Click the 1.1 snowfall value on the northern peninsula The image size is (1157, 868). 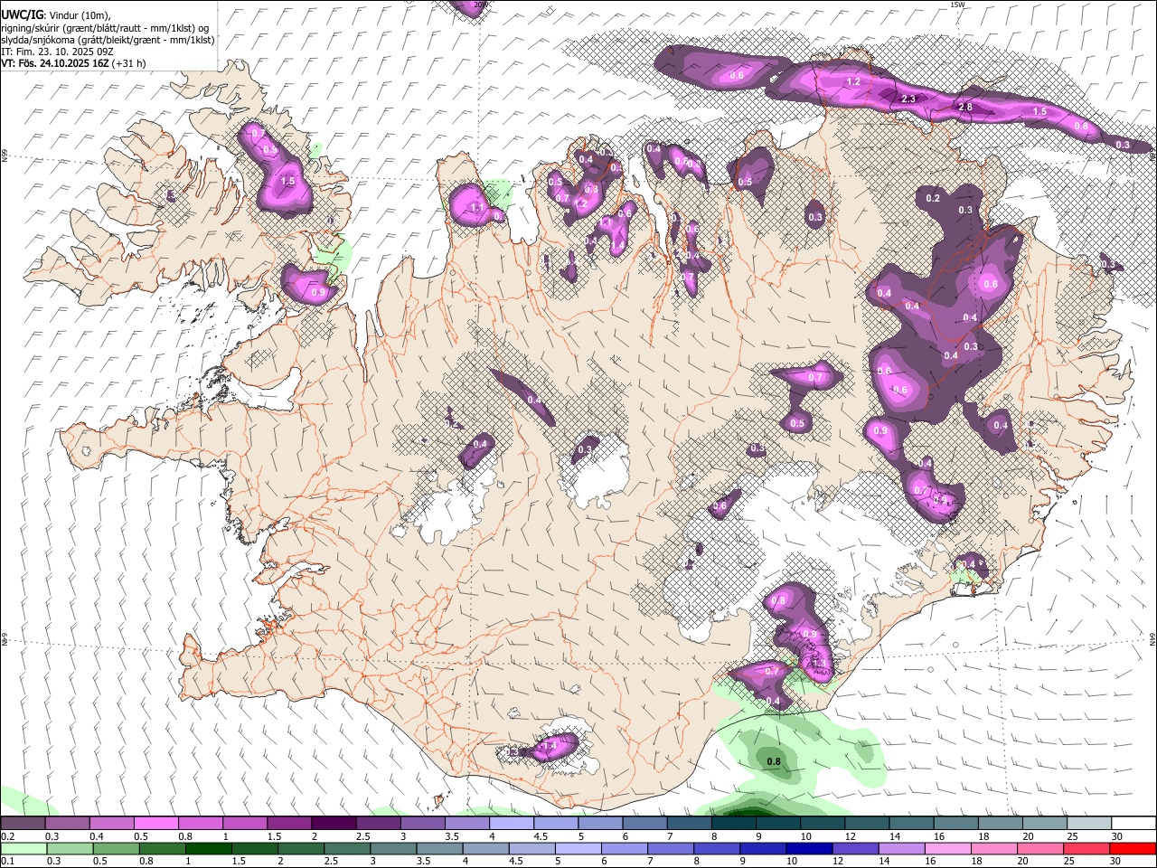tap(477, 207)
